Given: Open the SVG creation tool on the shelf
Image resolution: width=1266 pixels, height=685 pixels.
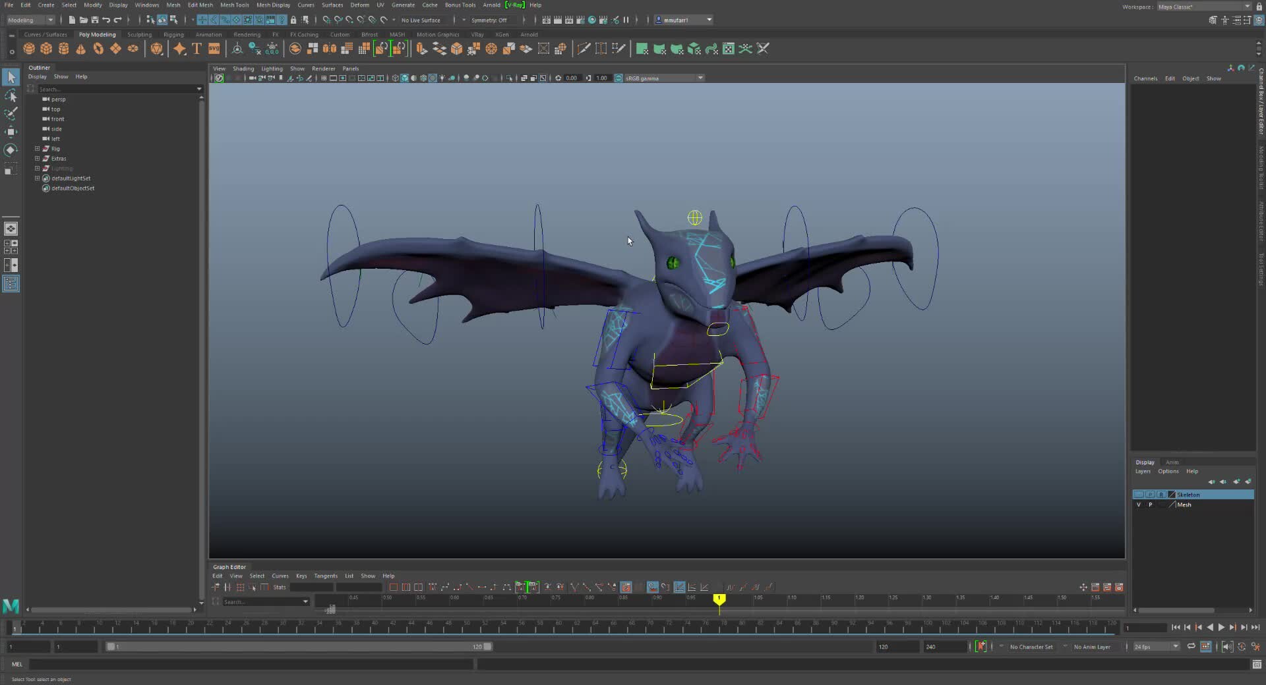Looking at the screenshot, I should pyautogui.click(x=214, y=49).
